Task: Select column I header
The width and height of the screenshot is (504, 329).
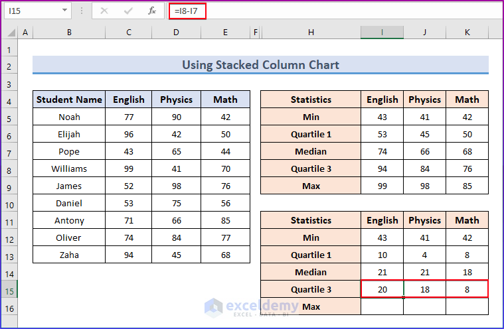Action: tap(382, 33)
